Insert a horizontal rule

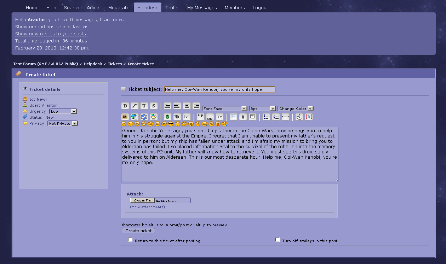pos(285,117)
